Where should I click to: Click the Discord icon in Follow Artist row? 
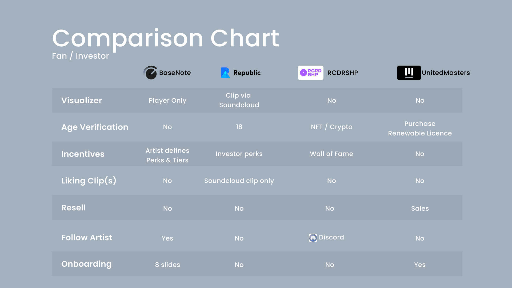313,238
